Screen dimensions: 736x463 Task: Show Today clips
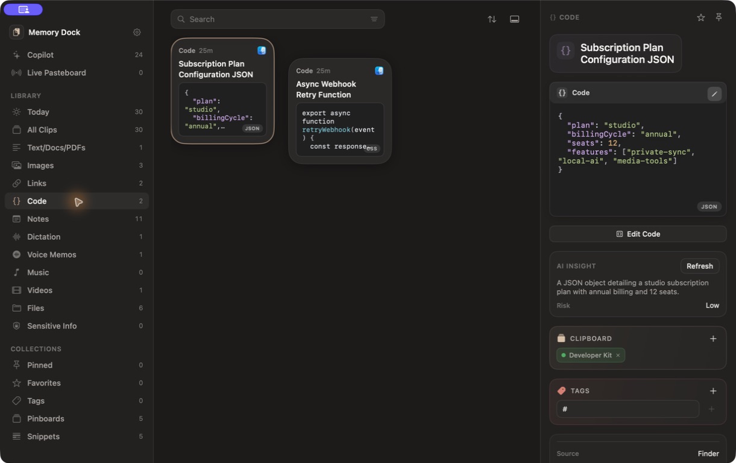[77, 112]
